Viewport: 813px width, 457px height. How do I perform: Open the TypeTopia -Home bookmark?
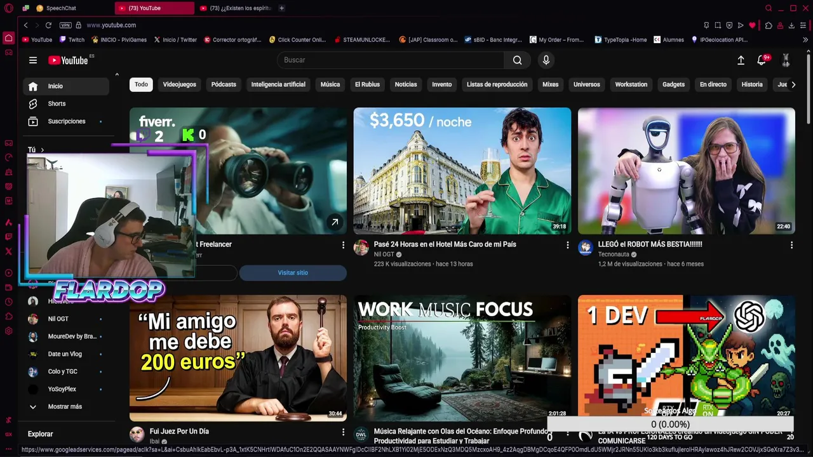point(621,39)
